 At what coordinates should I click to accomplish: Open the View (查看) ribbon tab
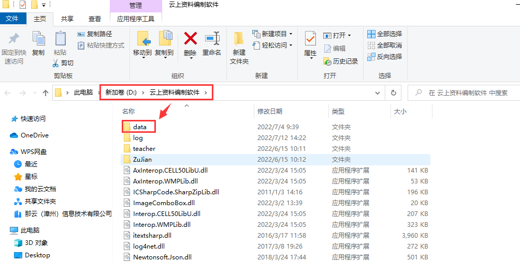coord(95,19)
